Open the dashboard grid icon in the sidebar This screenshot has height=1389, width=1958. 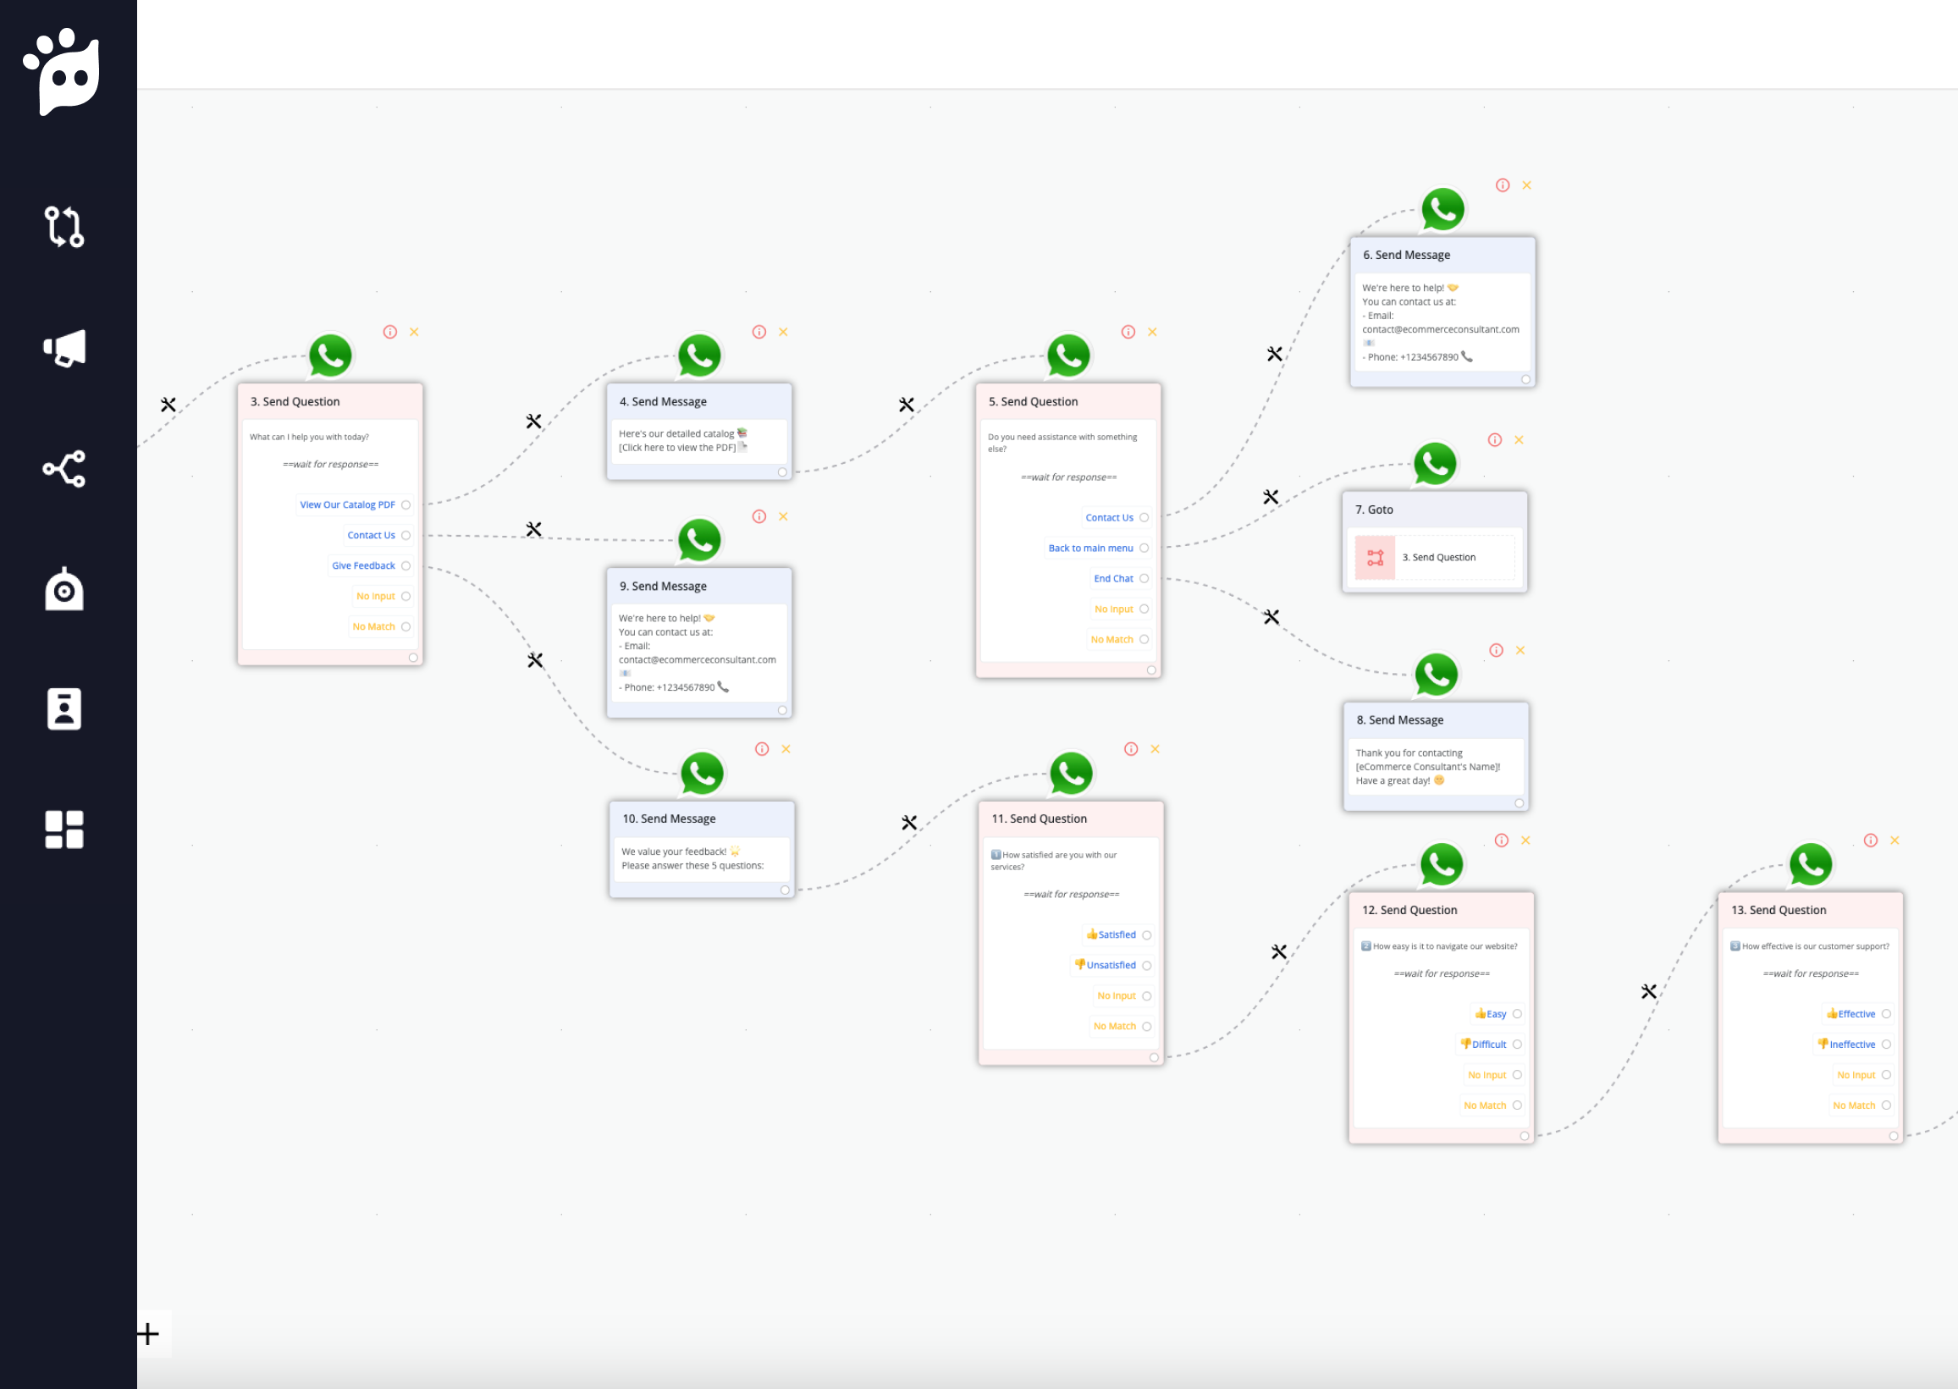coord(64,830)
